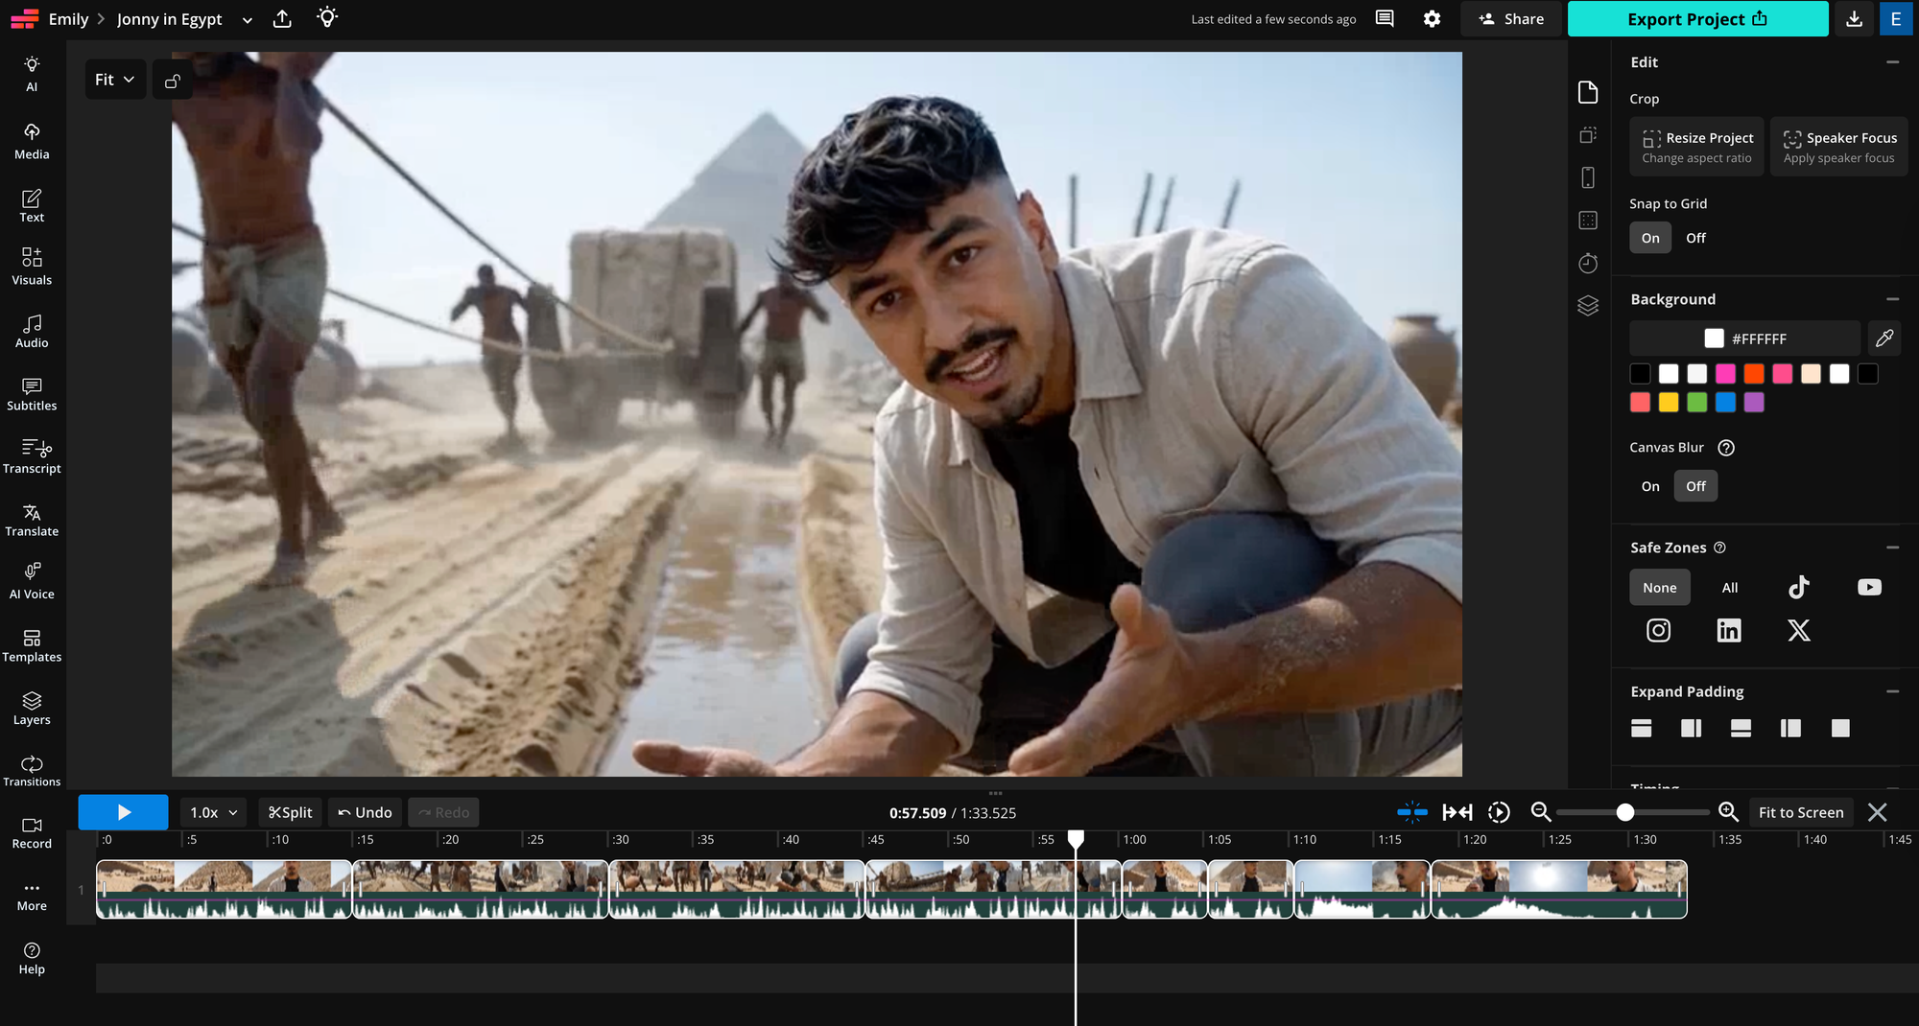
Task: Click the lightbulb tips icon in header
Action: point(327,18)
